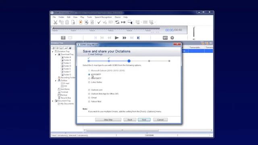Click the skip to start transport button

(x=96, y=38)
